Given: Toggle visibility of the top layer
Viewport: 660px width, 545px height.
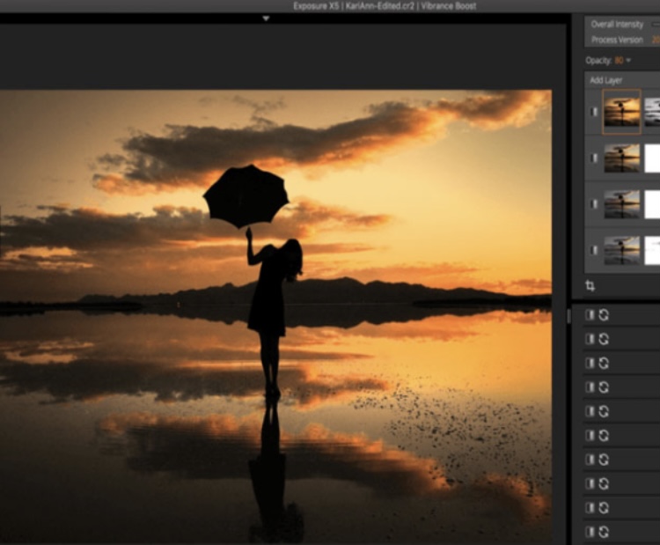Looking at the screenshot, I should pyautogui.click(x=593, y=112).
